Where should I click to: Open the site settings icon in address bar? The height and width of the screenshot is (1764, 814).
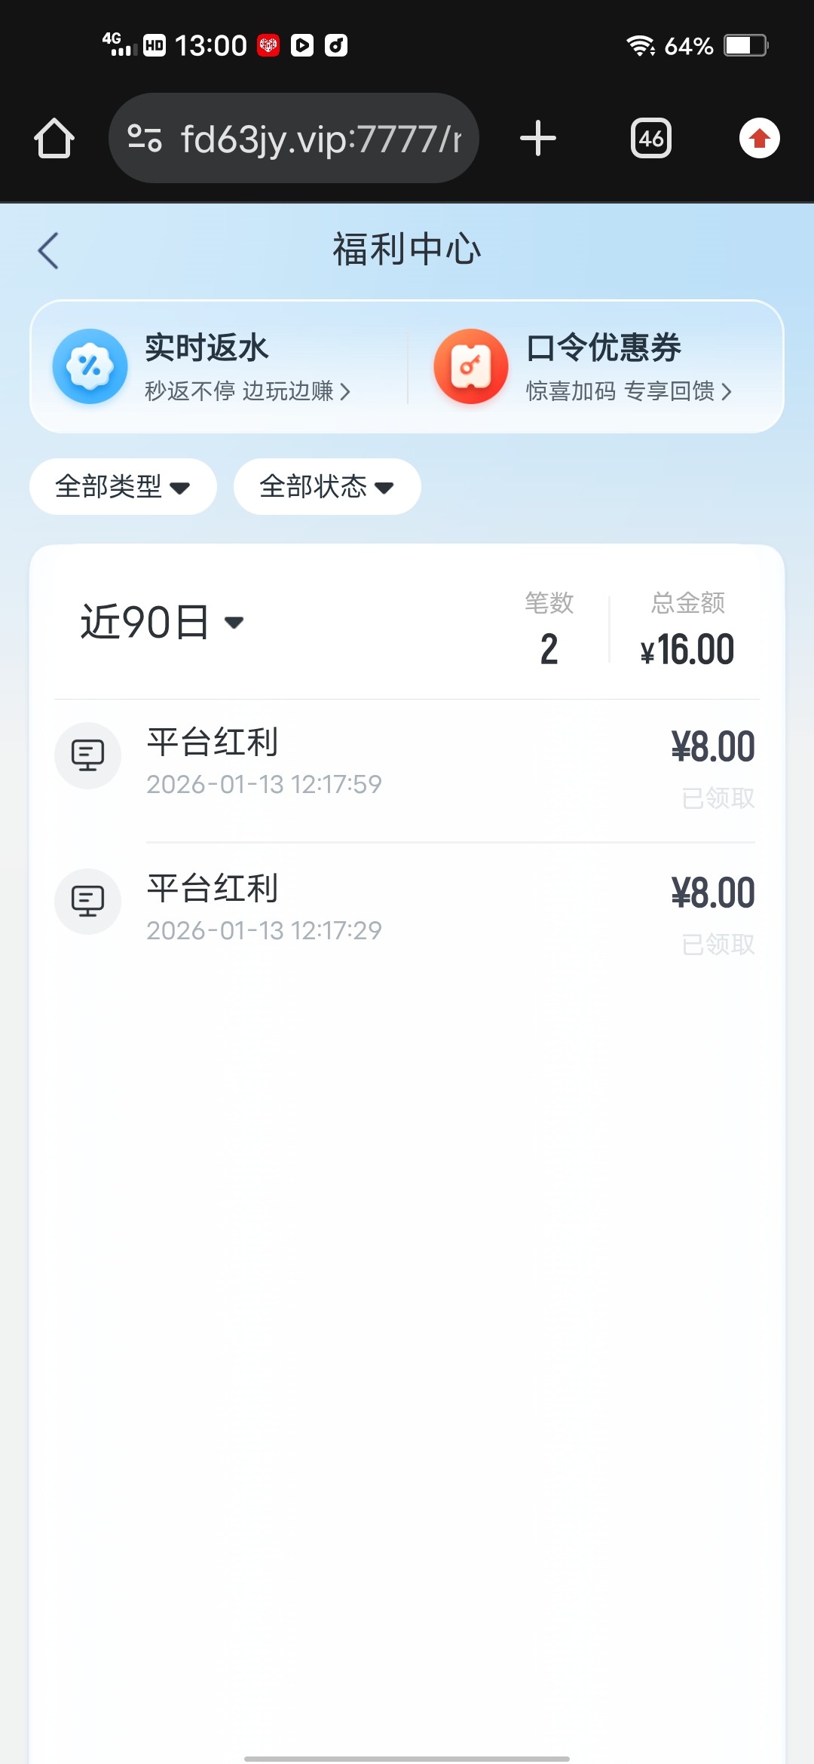click(x=145, y=139)
